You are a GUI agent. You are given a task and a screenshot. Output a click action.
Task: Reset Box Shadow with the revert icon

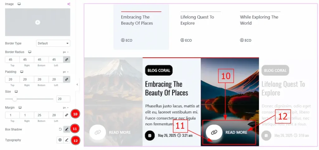(60, 129)
